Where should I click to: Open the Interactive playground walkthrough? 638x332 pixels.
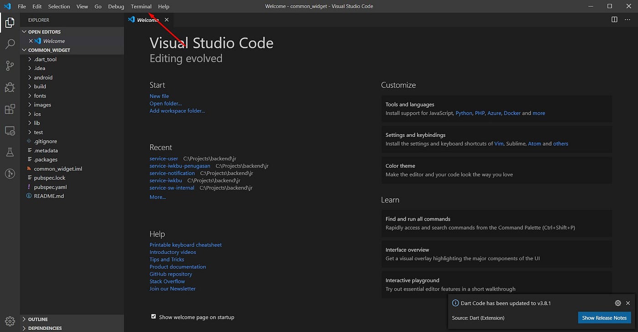click(x=497, y=285)
